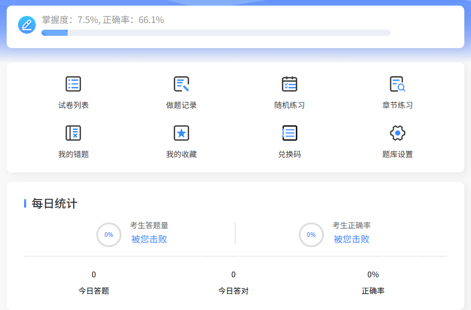Open the 做题记录 record icon
The image size is (471, 310).
[x=181, y=84]
